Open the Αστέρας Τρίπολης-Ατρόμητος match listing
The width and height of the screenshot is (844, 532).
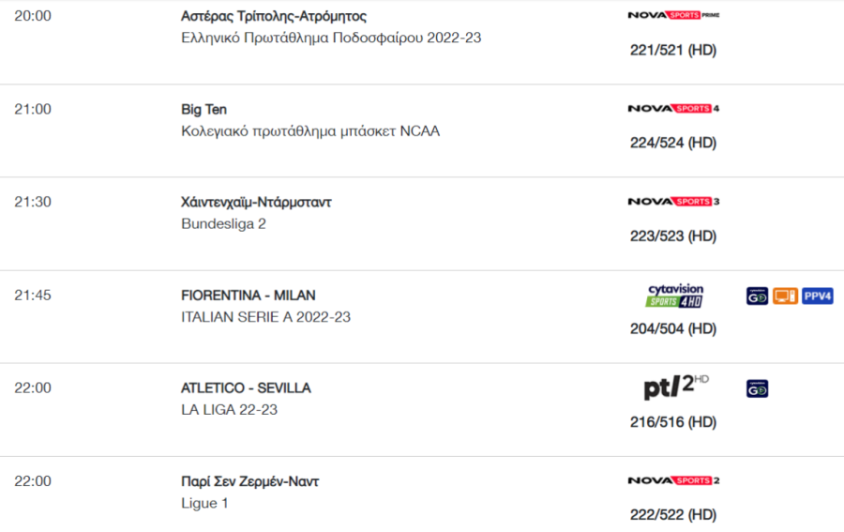click(274, 16)
